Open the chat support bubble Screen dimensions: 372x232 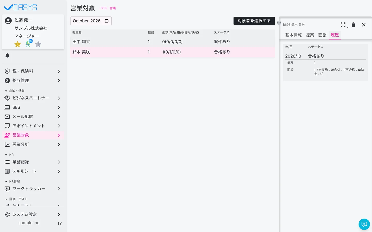[364, 224]
